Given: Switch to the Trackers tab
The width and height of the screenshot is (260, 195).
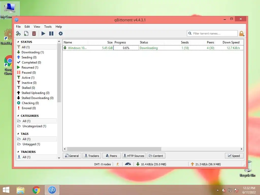Looking at the screenshot, I should [92, 156].
